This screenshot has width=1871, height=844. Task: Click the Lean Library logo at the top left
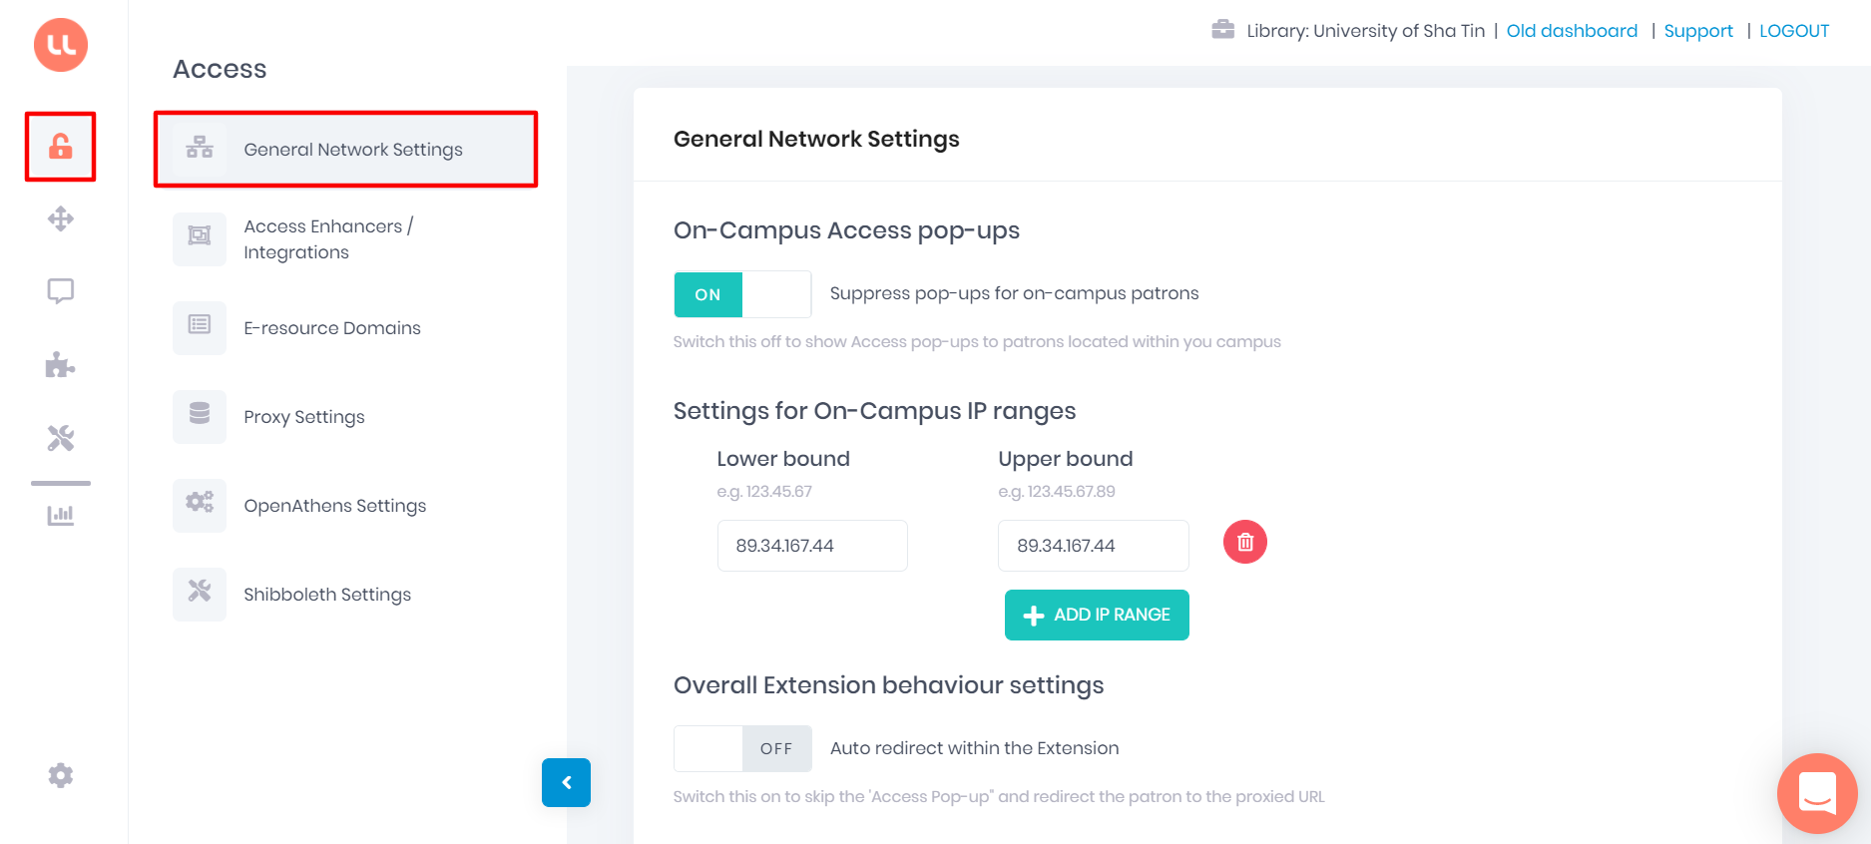coord(60,45)
